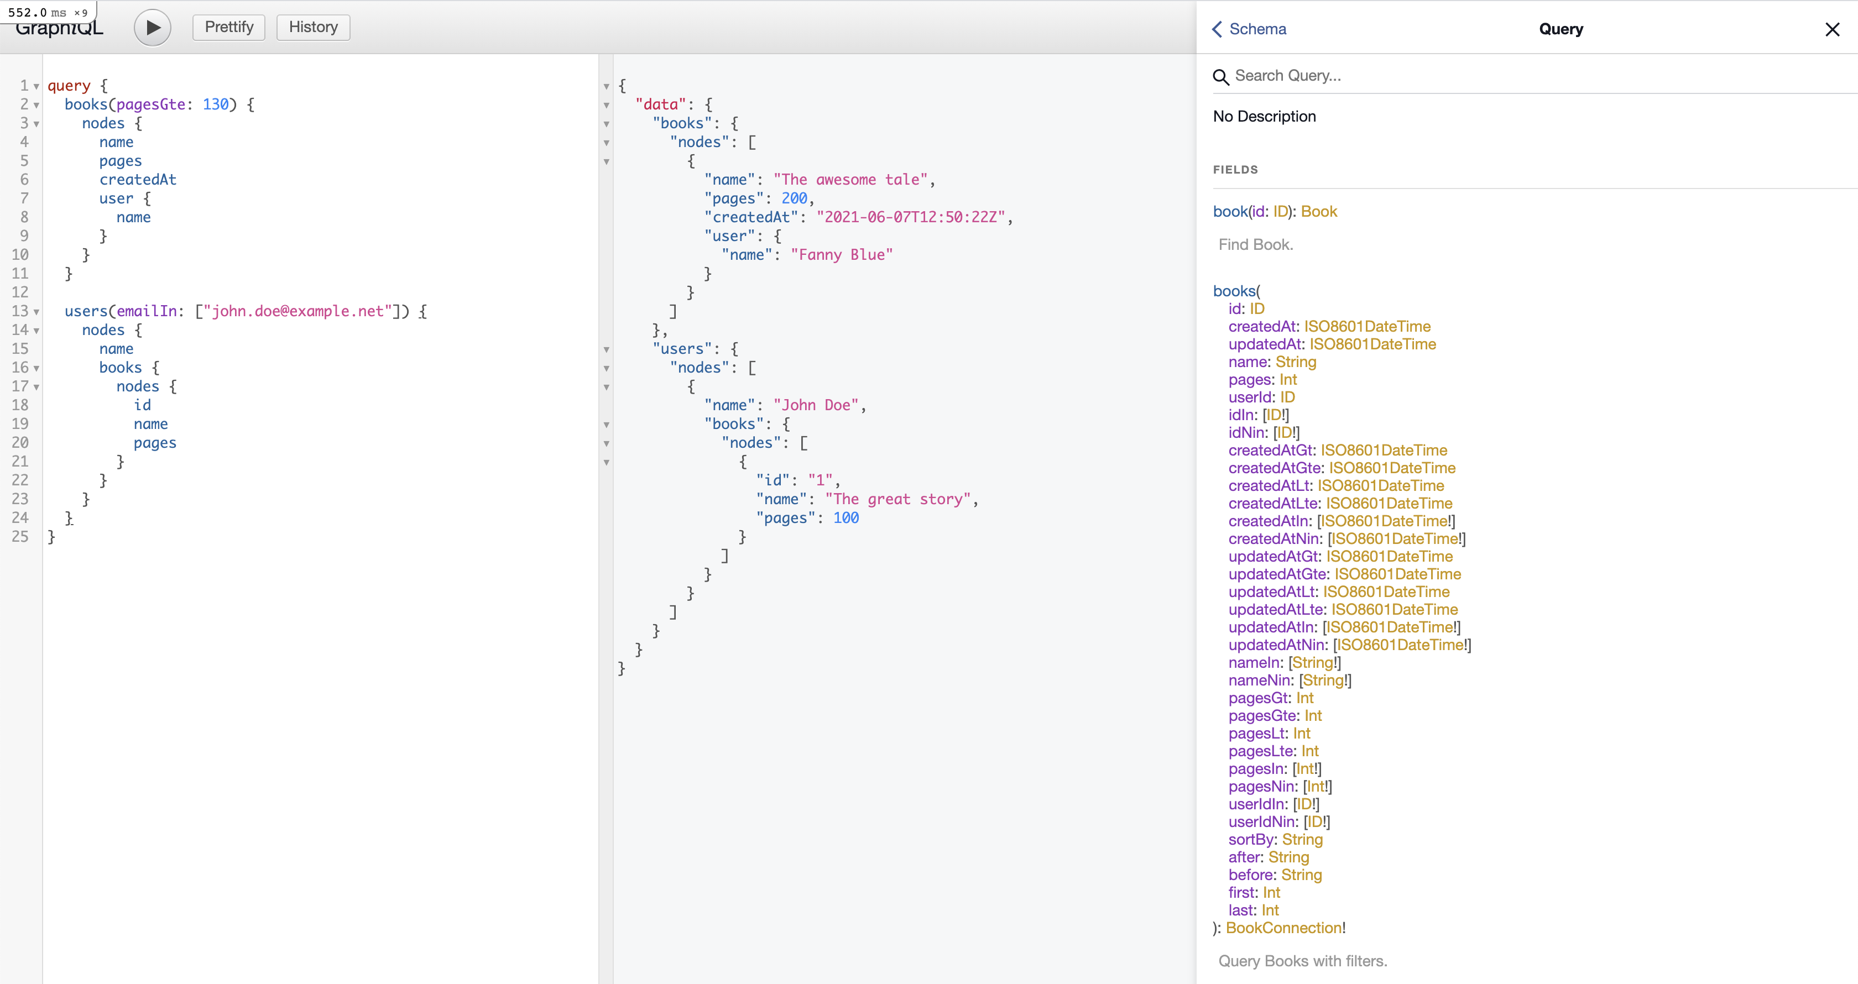
Task: Click the Prettify button
Action: tap(228, 28)
